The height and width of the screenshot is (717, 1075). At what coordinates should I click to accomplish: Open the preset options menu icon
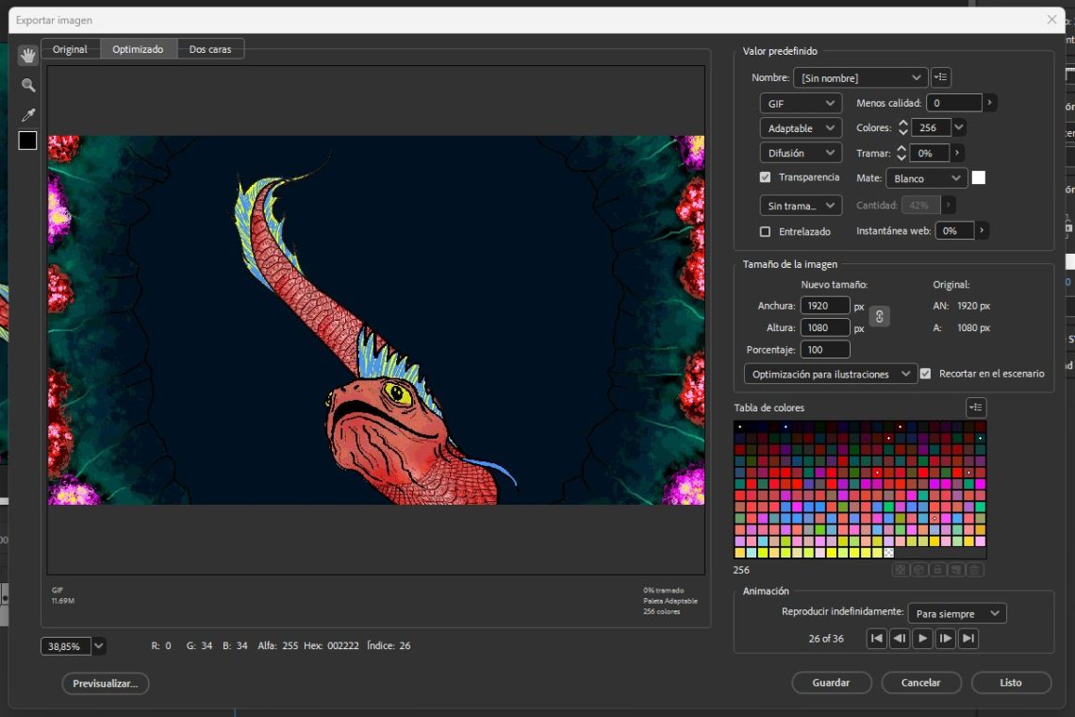point(941,77)
